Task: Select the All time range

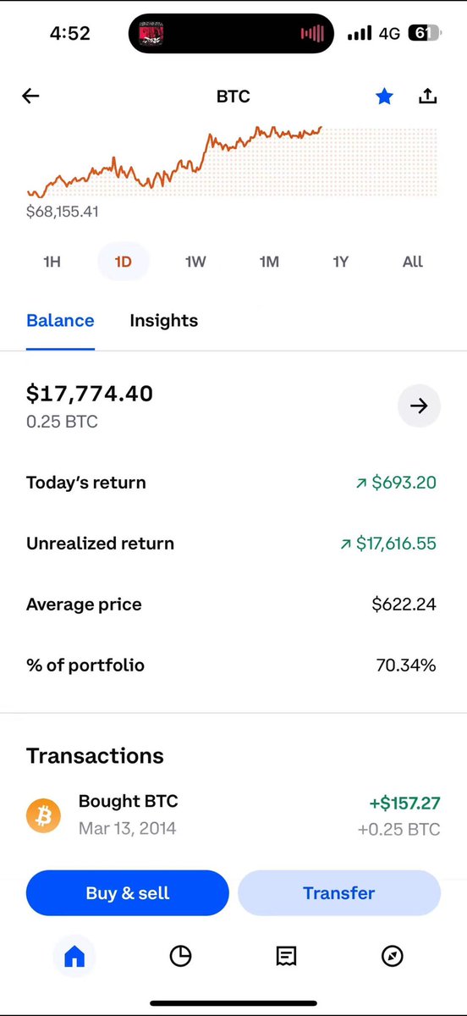Action: pos(413,262)
